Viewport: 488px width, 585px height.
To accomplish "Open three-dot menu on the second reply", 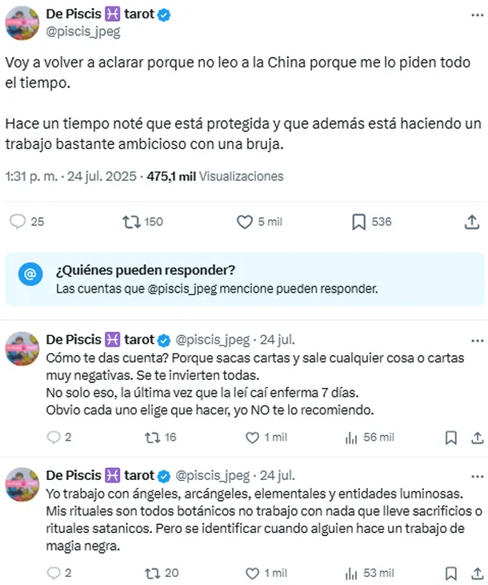I will 477,477.
